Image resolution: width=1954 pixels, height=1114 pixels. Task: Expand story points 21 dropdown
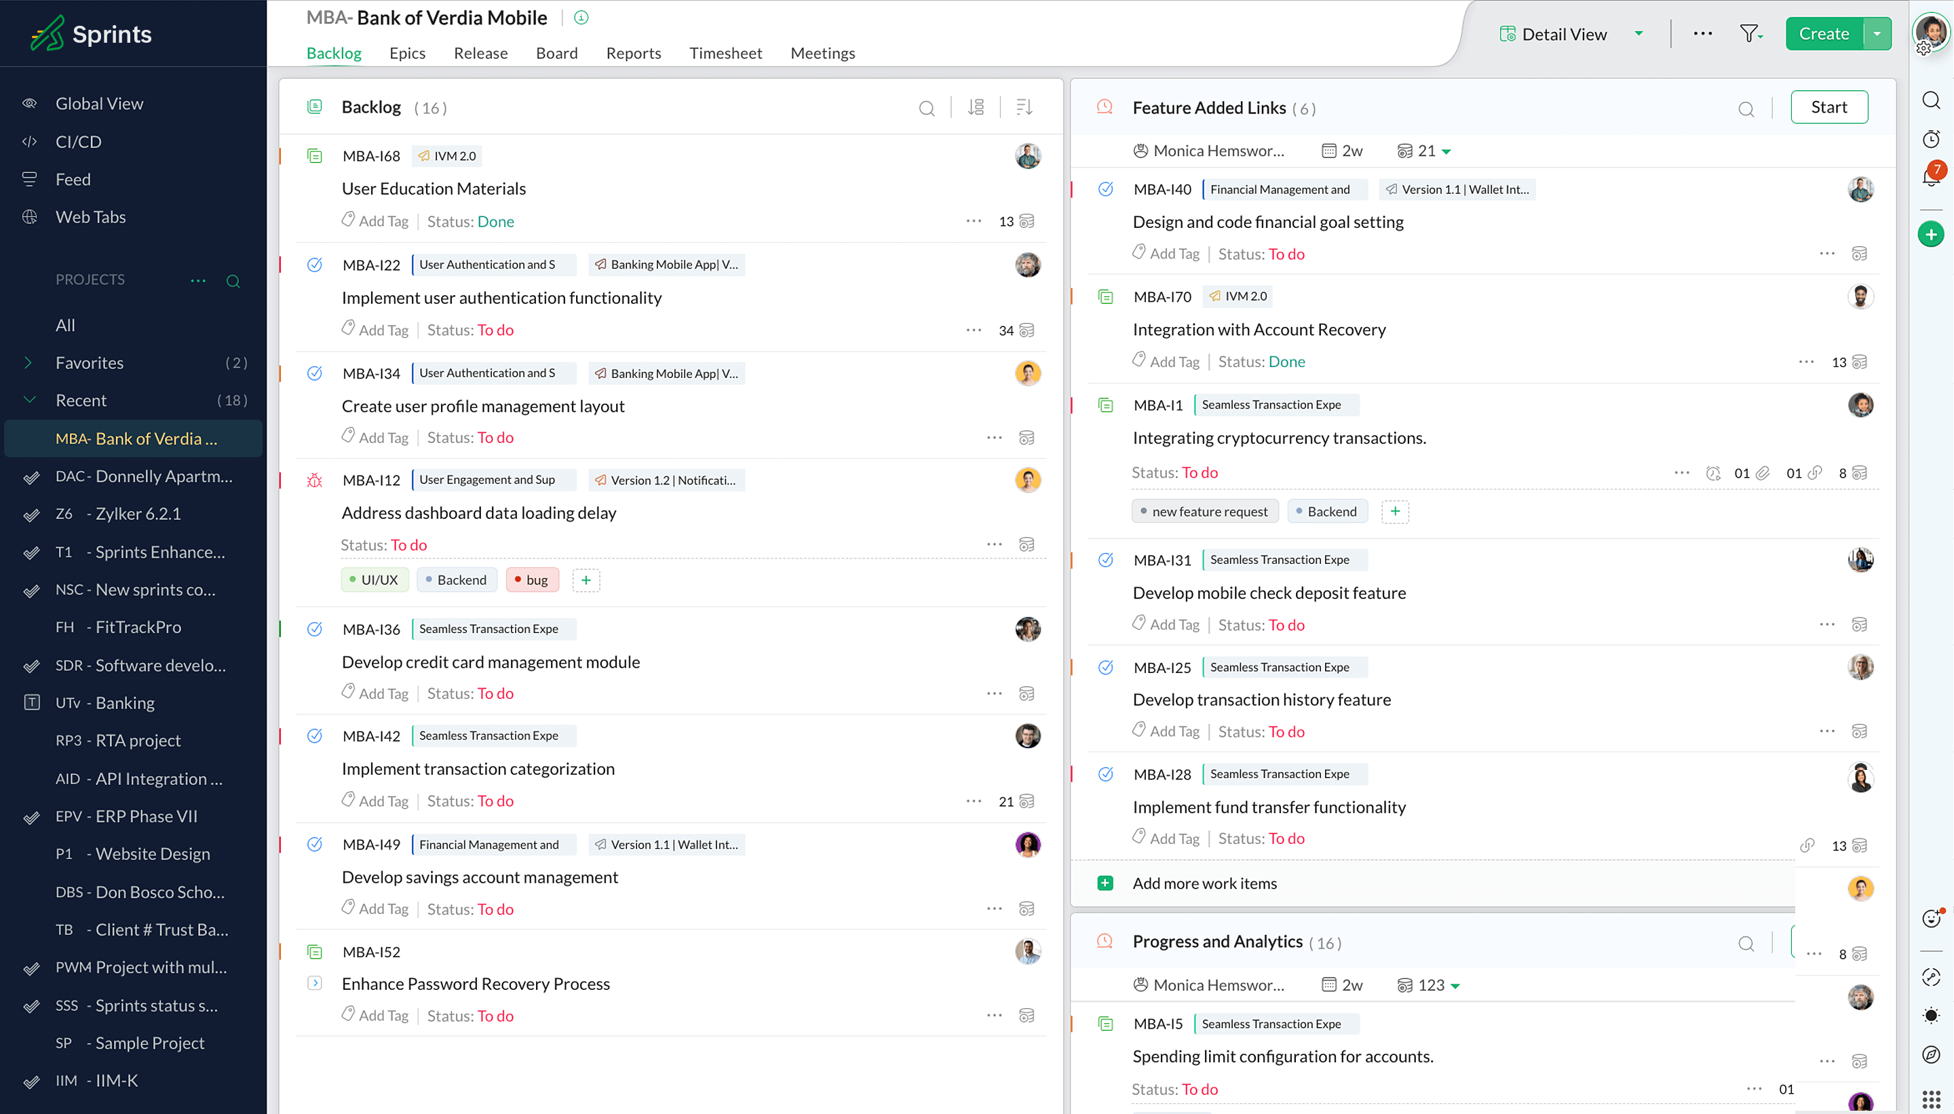[1446, 151]
